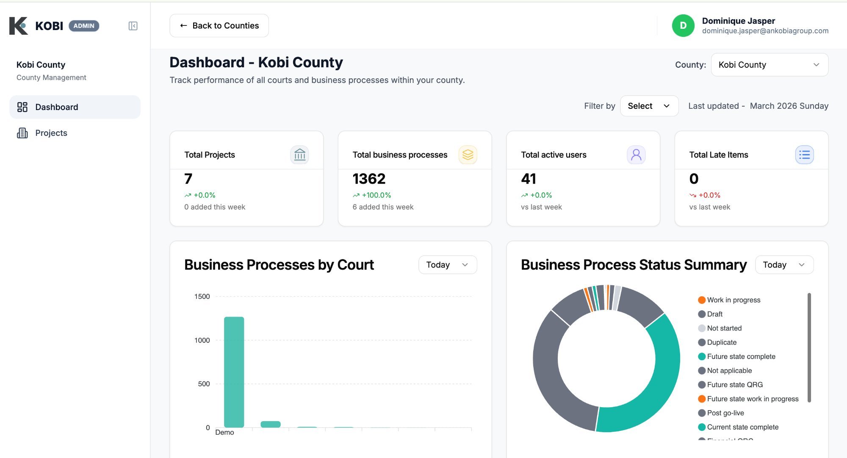
Task: Open the Today dropdown on Business Processes by Court
Action: point(447,265)
